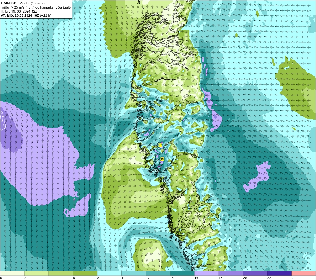Pick the legend swatch between 20 and 22
The height and width of the screenshot is (280, 316).
[255, 273]
